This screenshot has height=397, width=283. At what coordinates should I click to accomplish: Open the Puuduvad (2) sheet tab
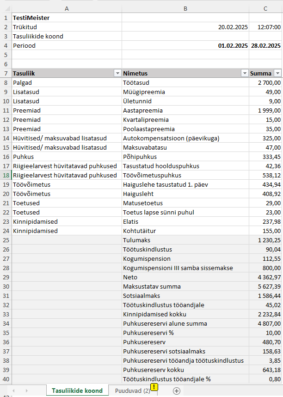pos(132,391)
